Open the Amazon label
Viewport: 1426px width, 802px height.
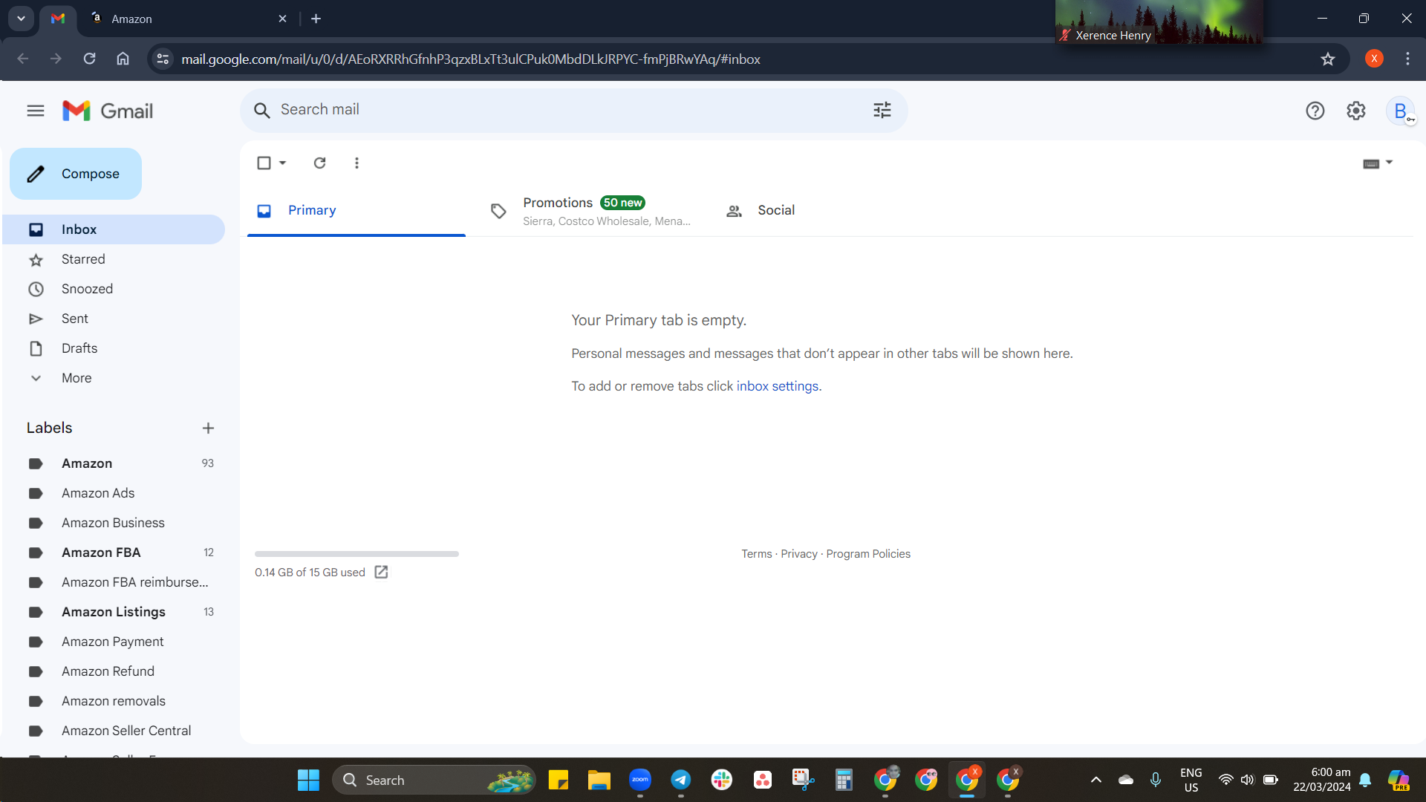[113, 463]
